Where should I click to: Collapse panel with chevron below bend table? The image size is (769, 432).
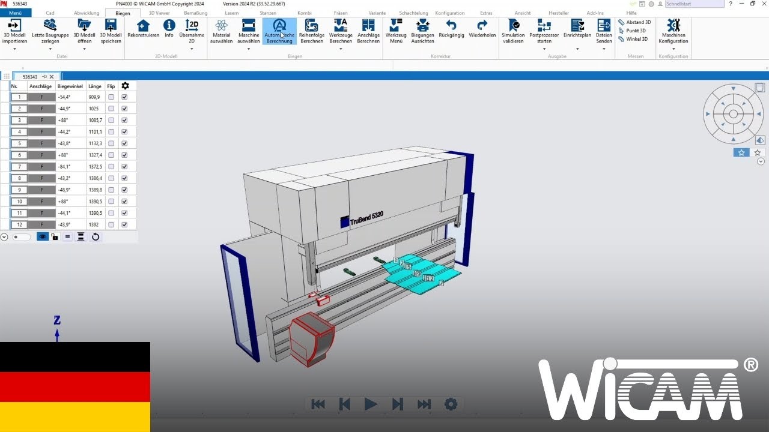point(4,237)
